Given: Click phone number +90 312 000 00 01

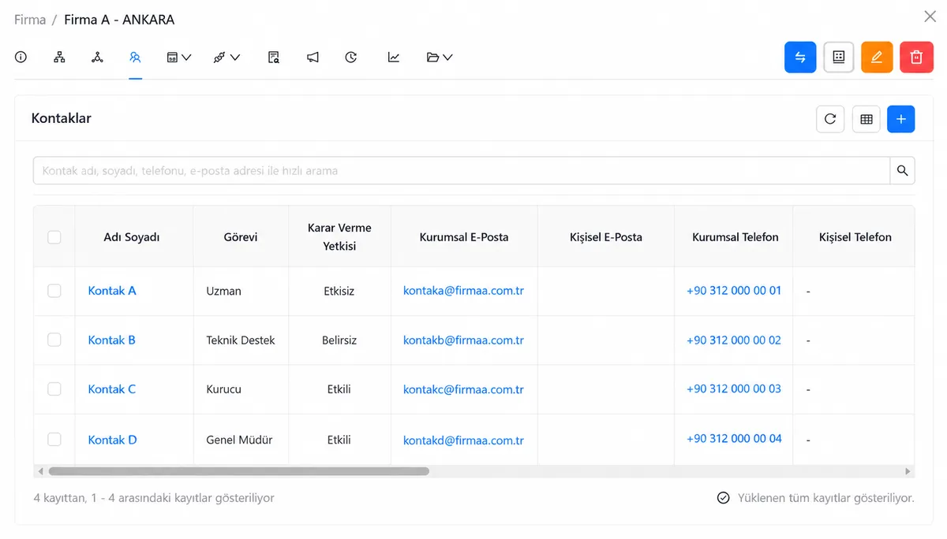Looking at the screenshot, I should click(x=734, y=290).
